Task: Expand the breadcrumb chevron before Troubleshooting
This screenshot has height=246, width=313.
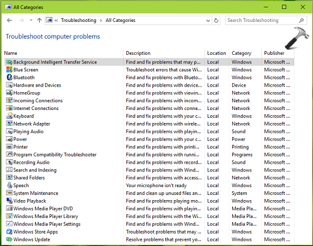Action: click(x=56, y=20)
